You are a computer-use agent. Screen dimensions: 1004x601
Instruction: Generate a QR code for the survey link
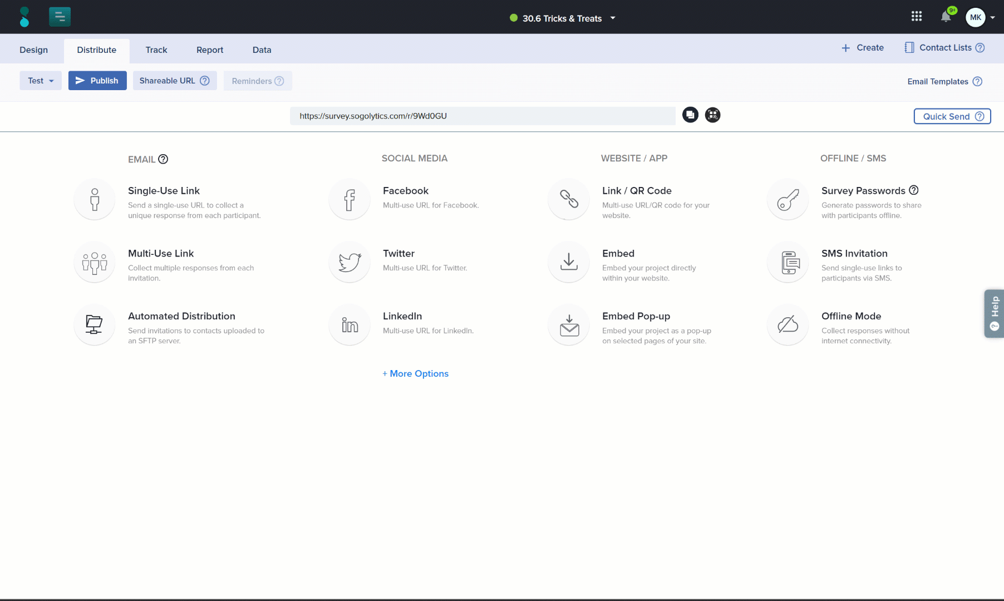pyautogui.click(x=712, y=115)
